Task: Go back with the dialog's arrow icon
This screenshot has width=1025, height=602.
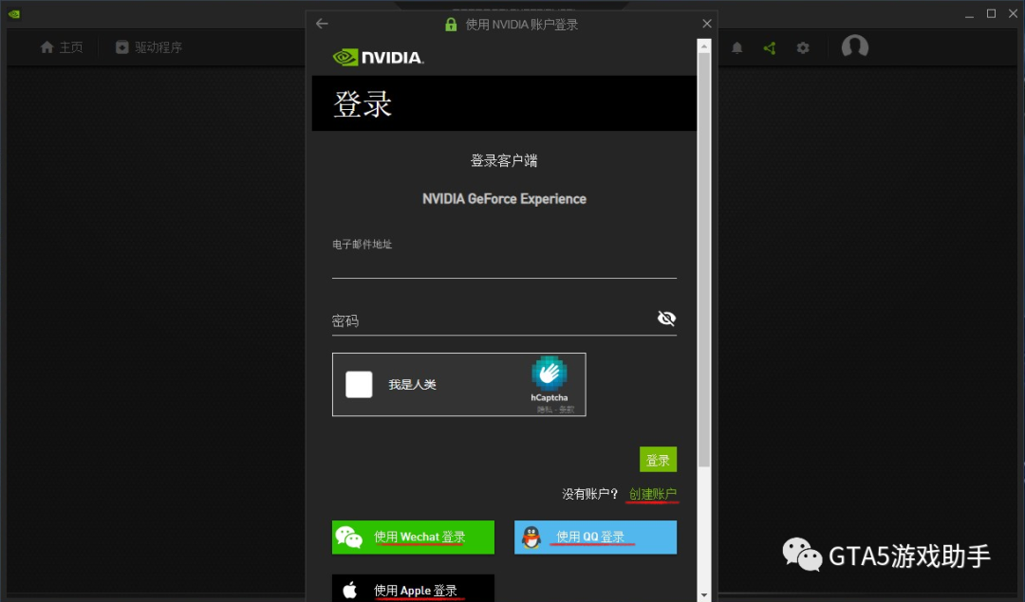Action: [322, 24]
